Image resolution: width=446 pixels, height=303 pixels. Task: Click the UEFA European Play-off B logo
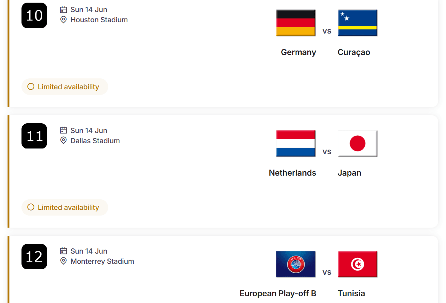(296, 264)
